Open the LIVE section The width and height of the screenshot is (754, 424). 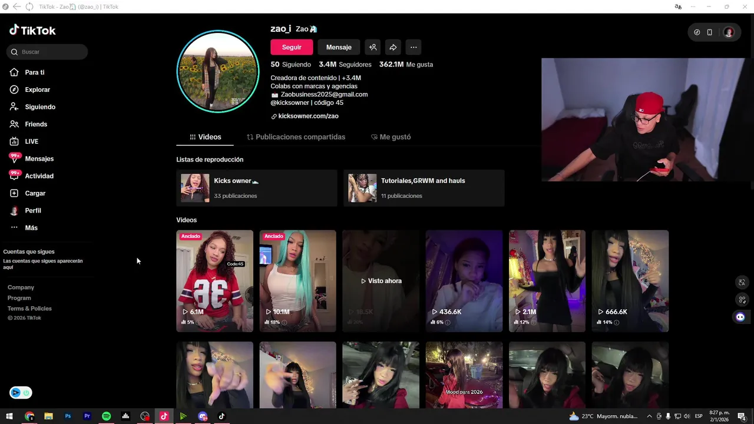(24, 141)
